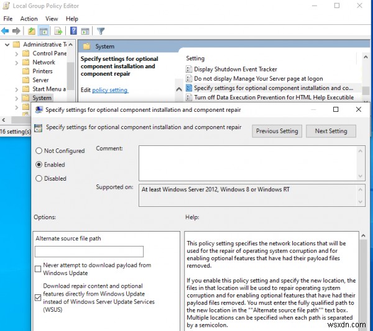Click the policy setting icon in dialog header
The image size is (373, 331).
(x=38, y=128)
